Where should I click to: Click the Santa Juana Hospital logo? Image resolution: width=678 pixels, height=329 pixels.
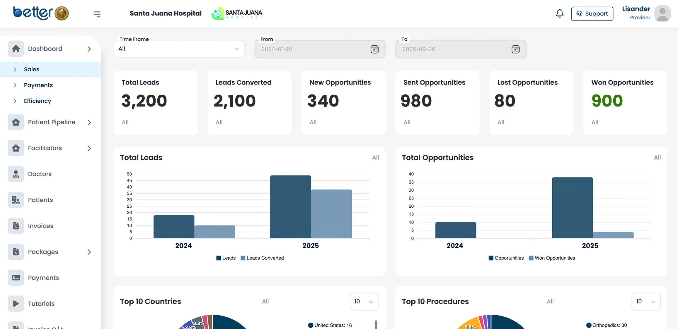tap(237, 13)
